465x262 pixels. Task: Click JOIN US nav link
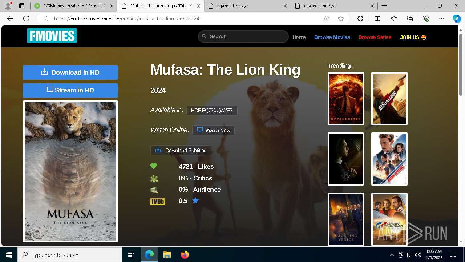point(413,37)
